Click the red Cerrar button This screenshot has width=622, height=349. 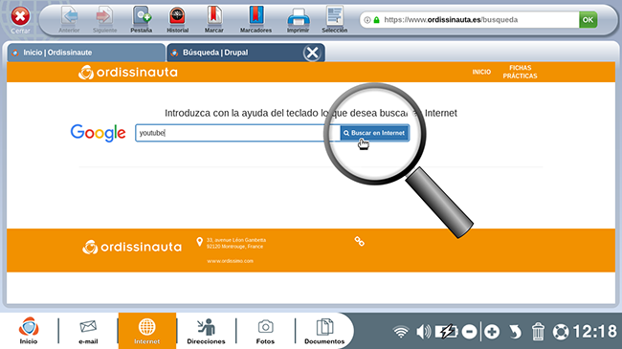click(20, 19)
